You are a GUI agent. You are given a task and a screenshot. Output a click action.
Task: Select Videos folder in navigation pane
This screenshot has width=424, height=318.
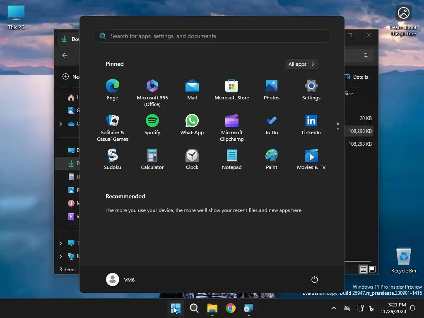pyautogui.click(x=73, y=216)
